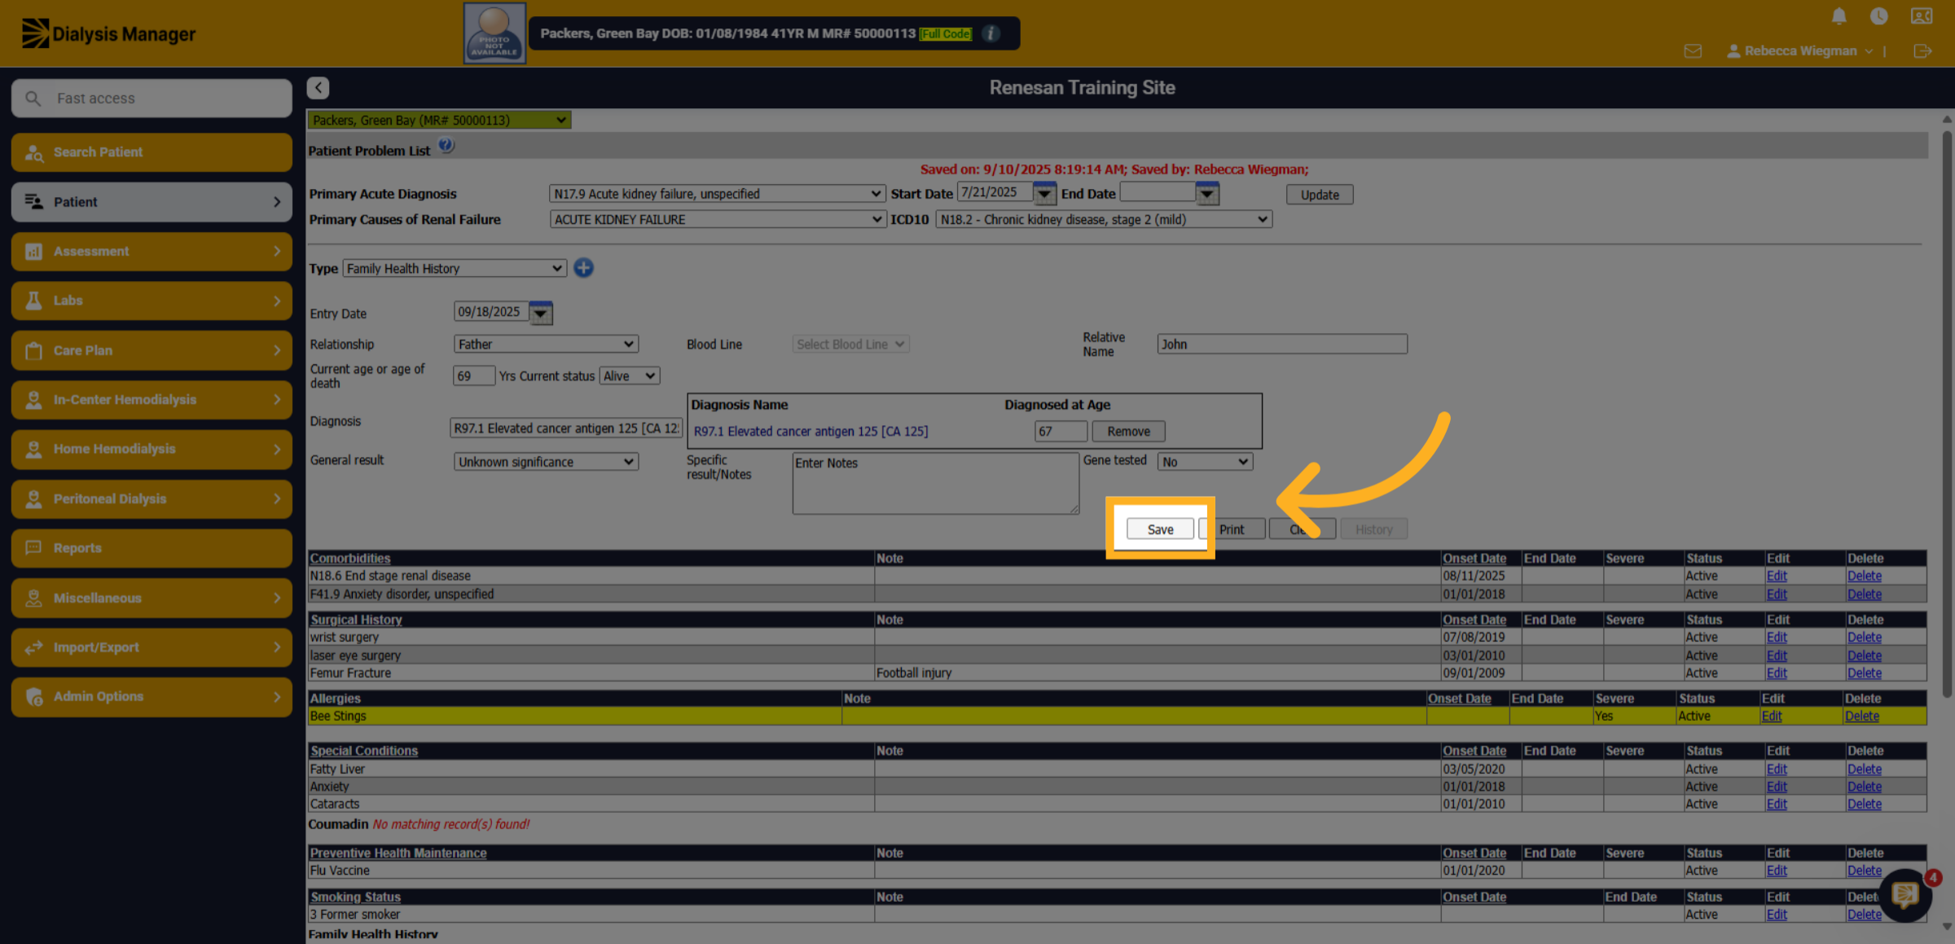This screenshot has height=944, width=1955.
Task: Open patient selector Packers, Green Bay dropdown
Action: click(x=438, y=120)
